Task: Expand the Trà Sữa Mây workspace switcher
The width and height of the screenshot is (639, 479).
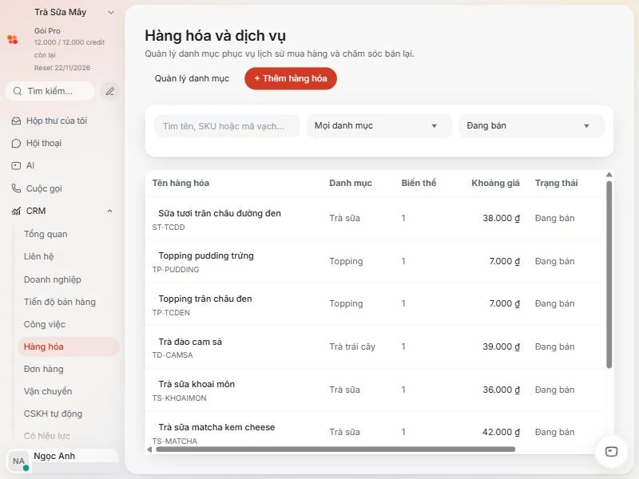Action: pyautogui.click(x=110, y=13)
